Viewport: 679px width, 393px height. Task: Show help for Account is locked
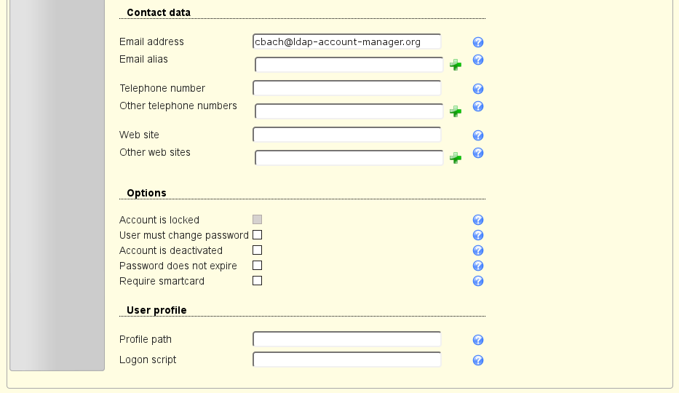[x=478, y=220]
